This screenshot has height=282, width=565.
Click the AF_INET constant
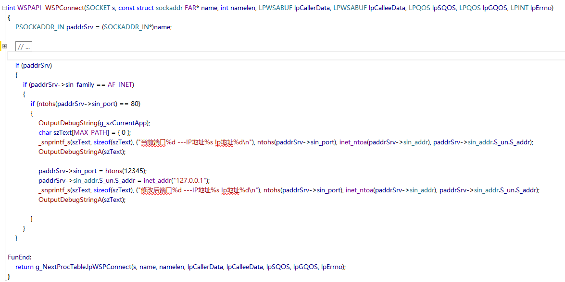[120, 84]
